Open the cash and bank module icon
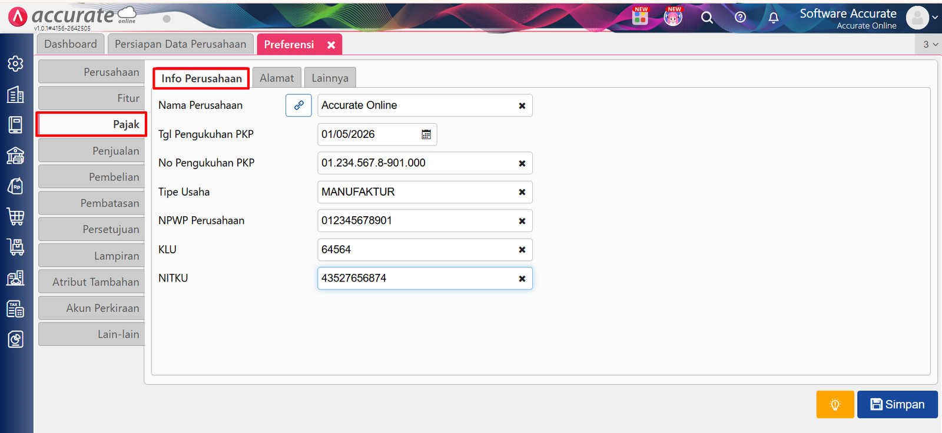942x433 pixels. click(16, 156)
